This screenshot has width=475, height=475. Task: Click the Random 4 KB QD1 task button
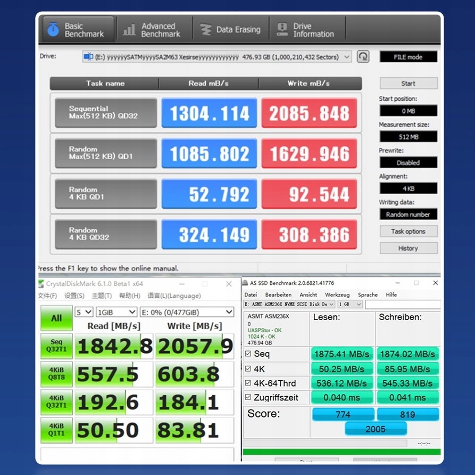point(106,193)
